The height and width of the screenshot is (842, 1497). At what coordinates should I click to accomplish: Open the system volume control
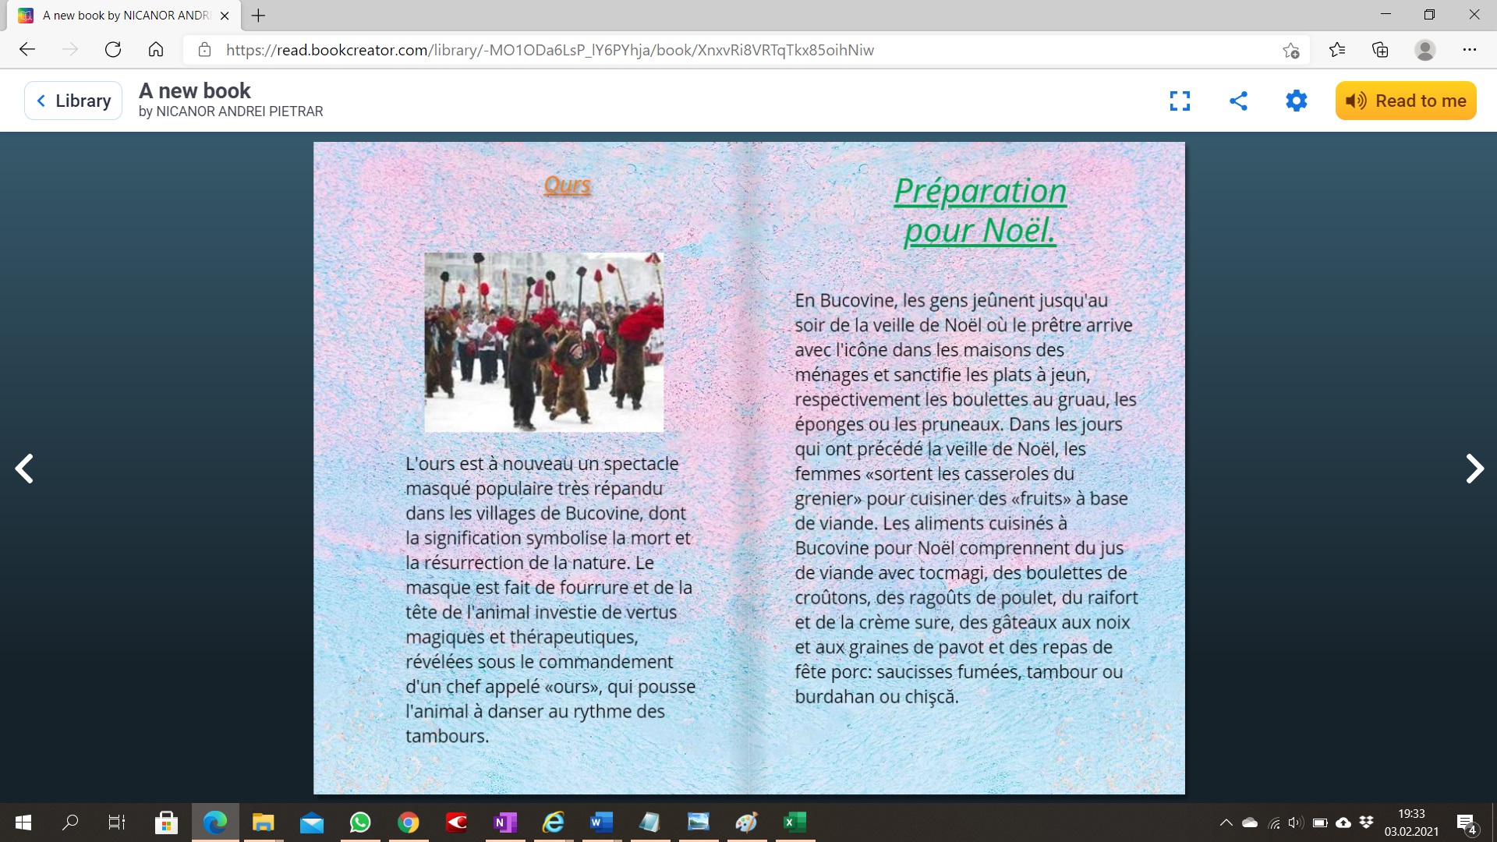(1295, 823)
